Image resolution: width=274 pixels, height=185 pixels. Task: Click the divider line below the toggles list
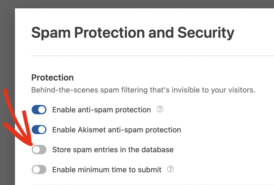click(153, 184)
